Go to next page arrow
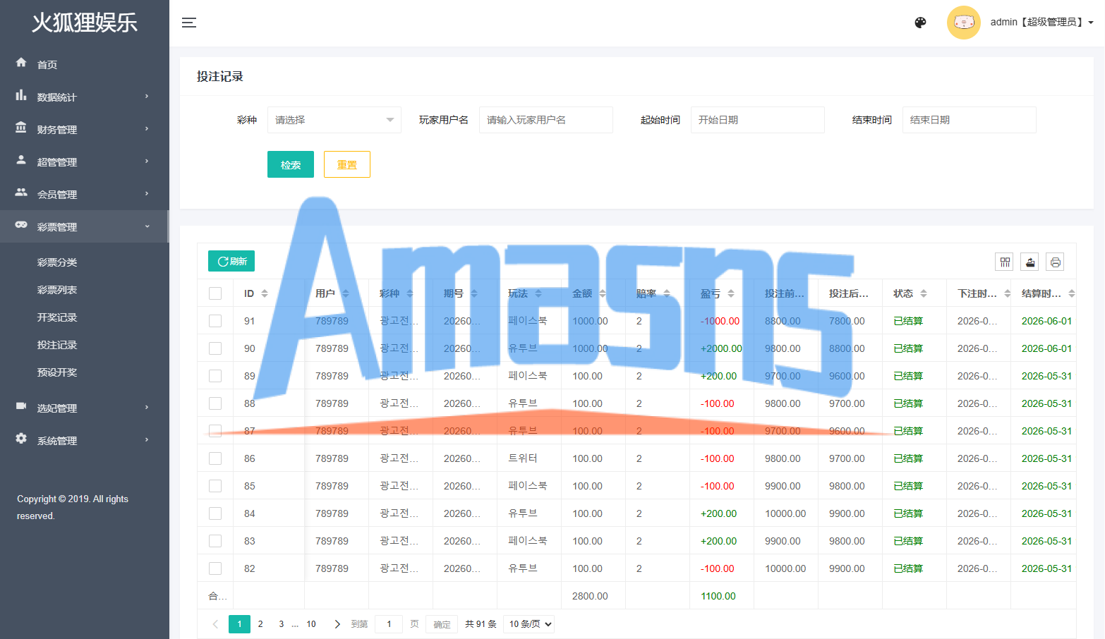 coord(337,624)
